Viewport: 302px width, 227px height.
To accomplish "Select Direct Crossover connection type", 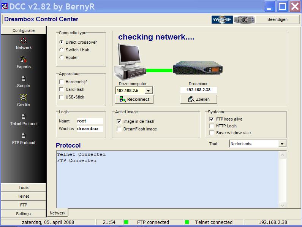I will click(62, 42).
